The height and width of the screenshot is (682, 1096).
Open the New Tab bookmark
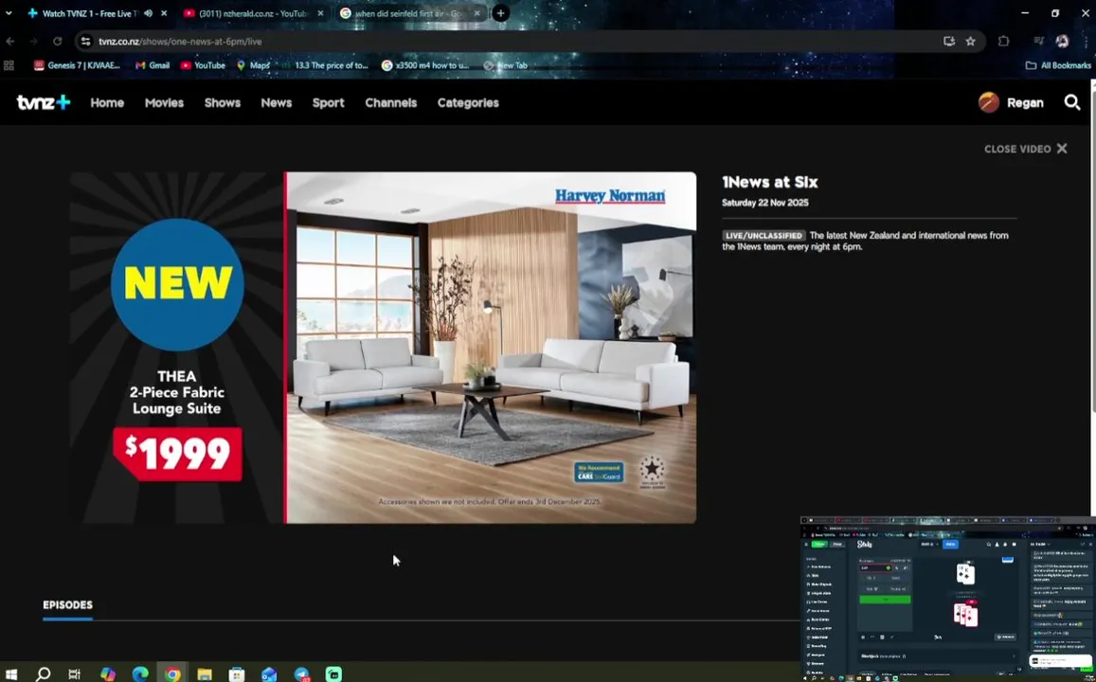pyautogui.click(x=505, y=65)
